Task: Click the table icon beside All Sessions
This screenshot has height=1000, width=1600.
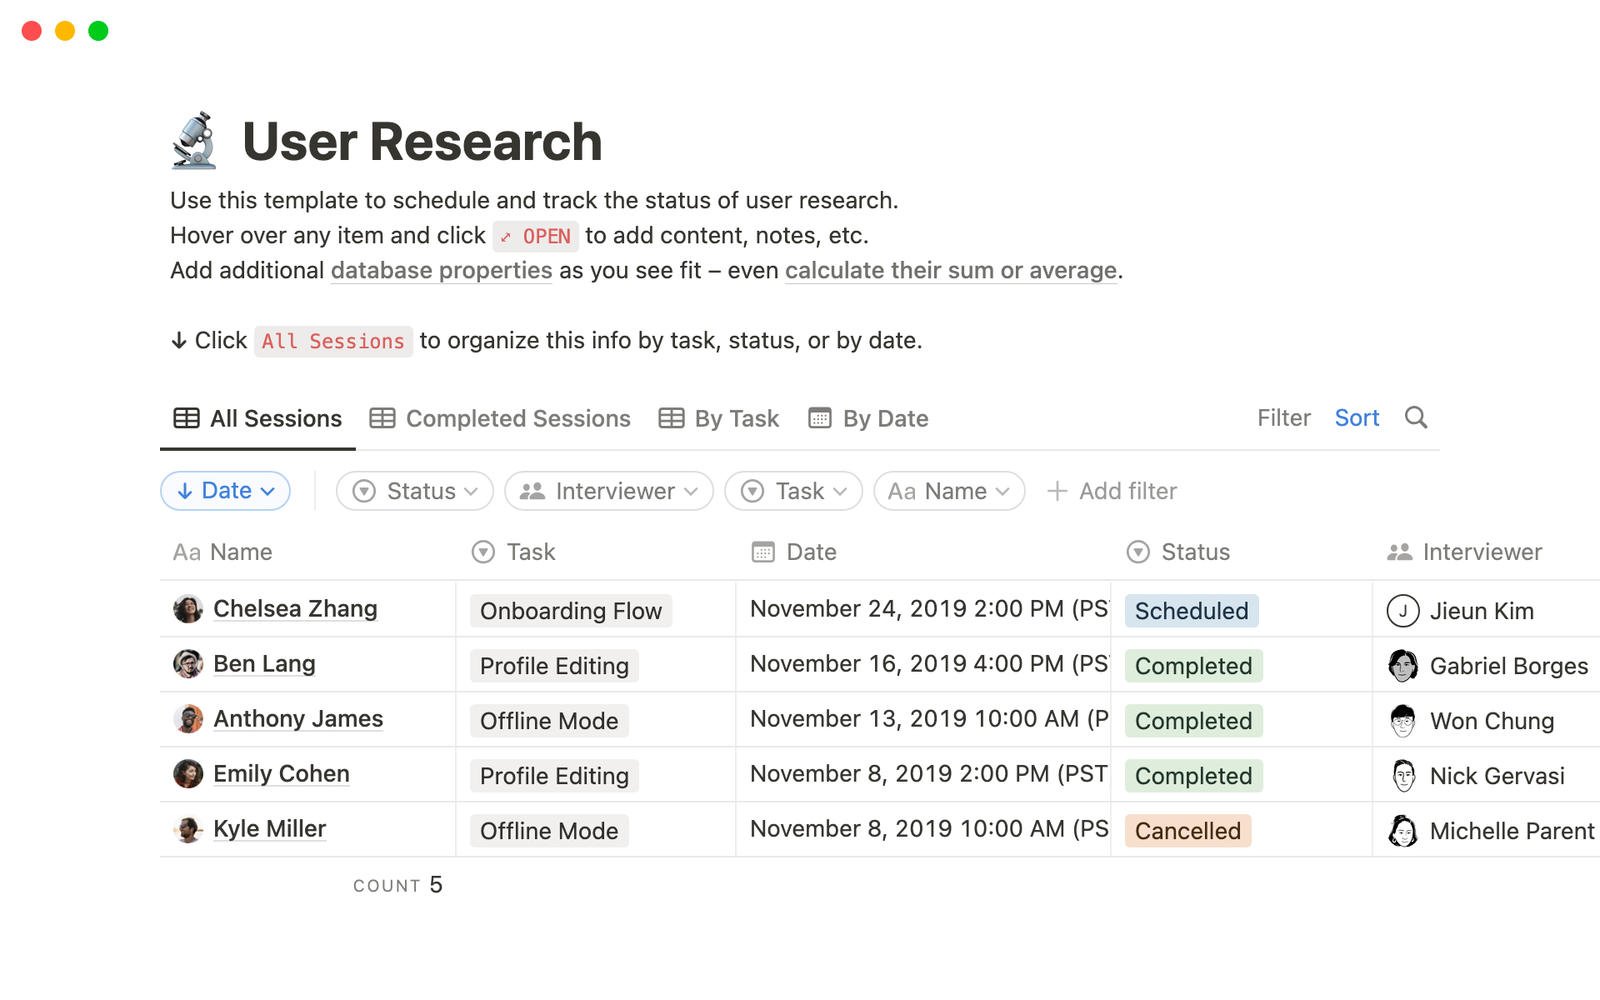Action: pos(185,417)
